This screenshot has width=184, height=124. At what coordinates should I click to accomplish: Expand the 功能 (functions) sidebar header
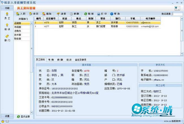pos(7,8)
